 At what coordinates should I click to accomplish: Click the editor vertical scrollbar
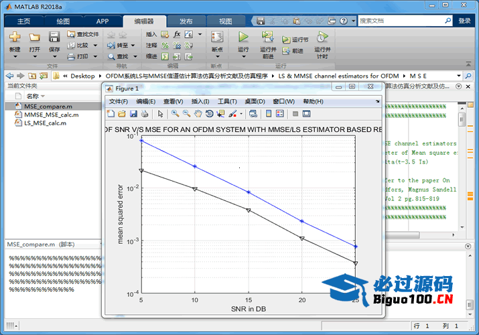pos(462,166)
